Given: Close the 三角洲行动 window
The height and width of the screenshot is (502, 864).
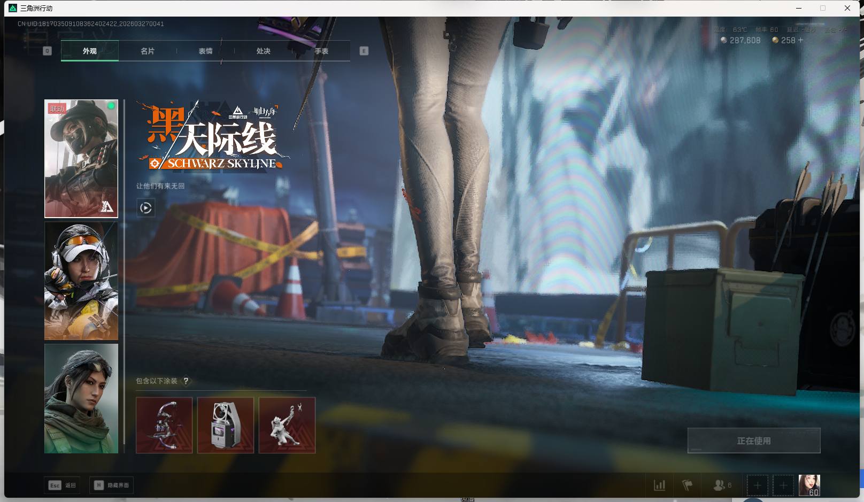Looking at the screenshot, I should pos(847,8).
